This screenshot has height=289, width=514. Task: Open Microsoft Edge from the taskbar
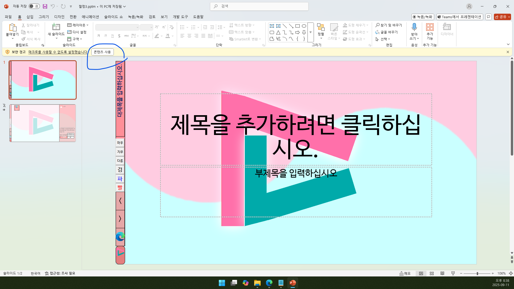coord(269,283)
